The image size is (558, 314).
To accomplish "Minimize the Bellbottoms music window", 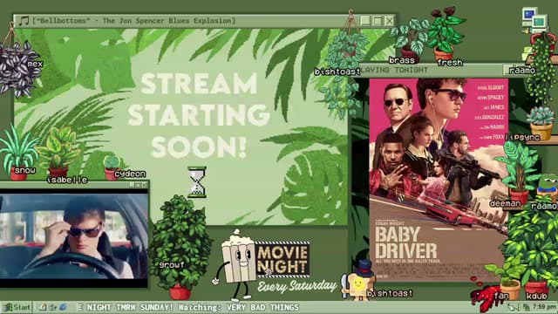I will (365, 21).
